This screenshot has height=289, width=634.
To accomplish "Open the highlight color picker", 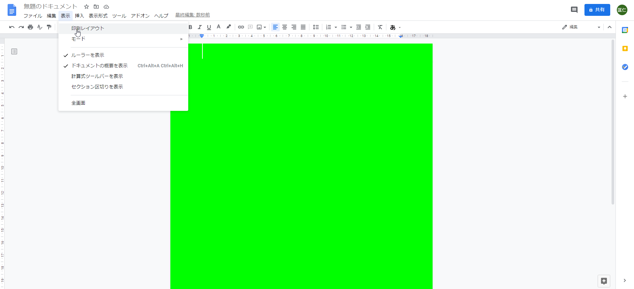I will point(229,27).
